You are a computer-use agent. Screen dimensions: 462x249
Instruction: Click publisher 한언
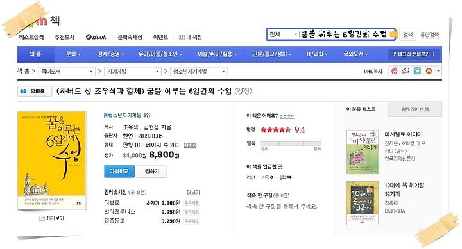[128, 136]
